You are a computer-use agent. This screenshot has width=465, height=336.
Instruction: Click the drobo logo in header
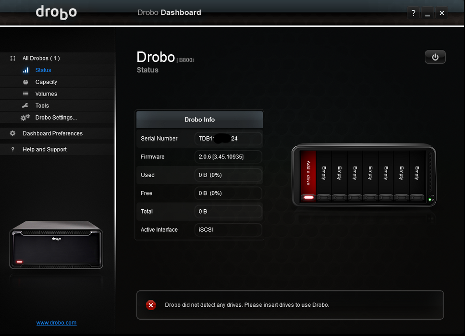click(56, 12)
